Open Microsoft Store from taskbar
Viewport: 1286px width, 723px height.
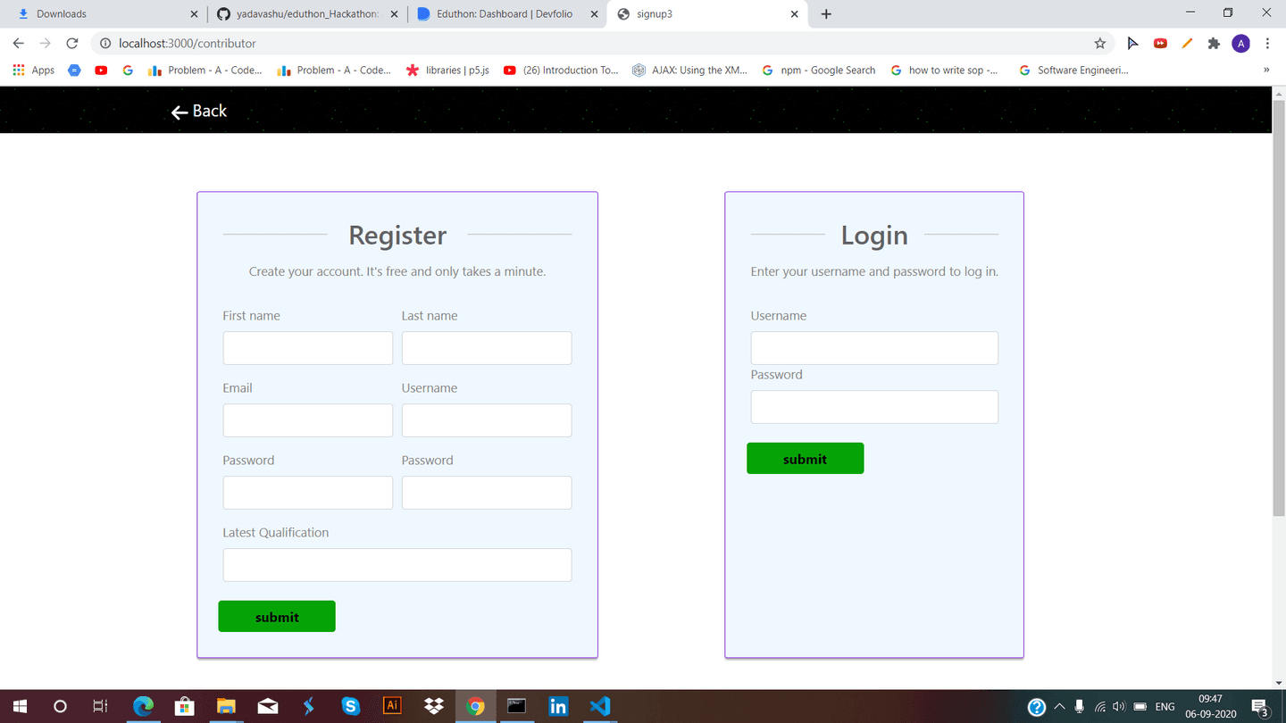click(184, 706)
